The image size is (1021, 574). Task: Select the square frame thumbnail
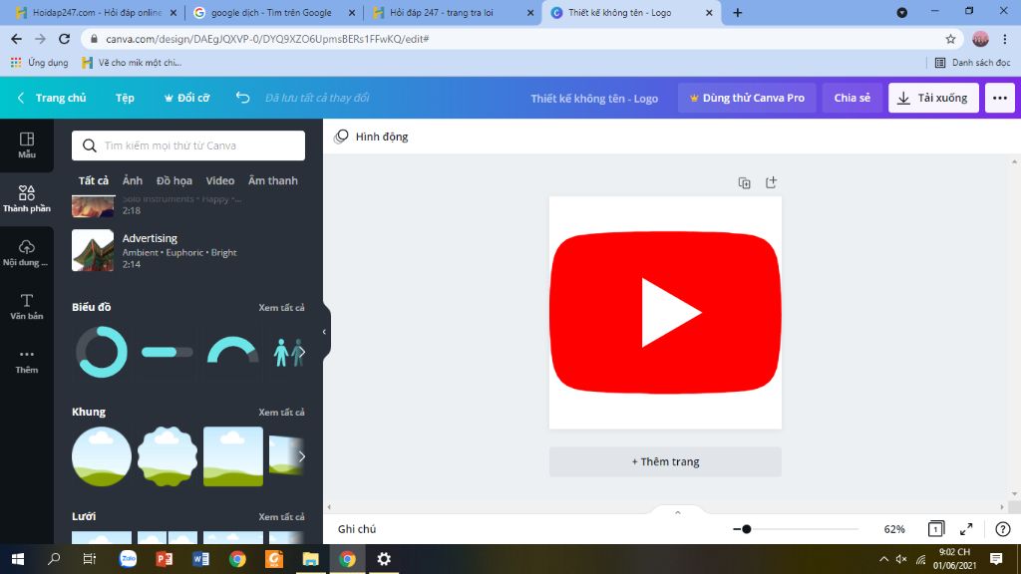[x=233, y=456]
